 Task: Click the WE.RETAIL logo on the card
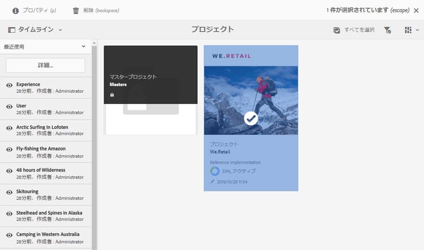[x=232, y=56]
